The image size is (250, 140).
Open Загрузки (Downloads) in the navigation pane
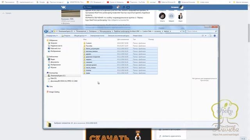coord(54,43)
